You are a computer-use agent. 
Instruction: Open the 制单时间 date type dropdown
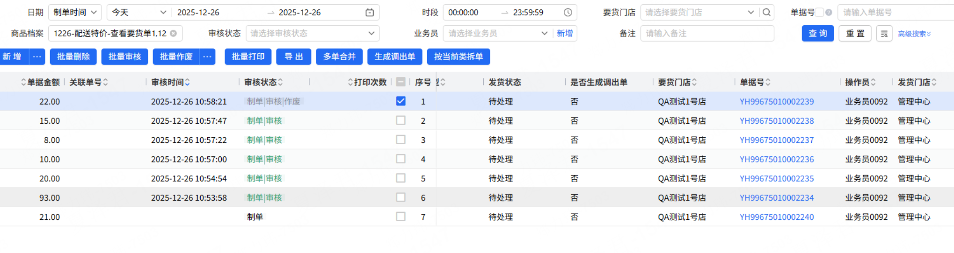pos(75,13)
